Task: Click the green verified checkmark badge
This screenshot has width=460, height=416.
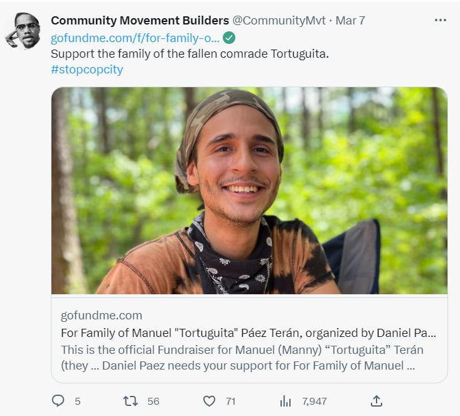Action: (x=229, y=38)
